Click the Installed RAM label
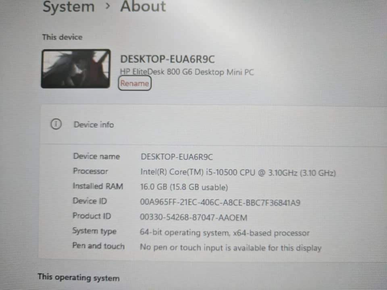The image size is (387, 290). pos(98,186)
